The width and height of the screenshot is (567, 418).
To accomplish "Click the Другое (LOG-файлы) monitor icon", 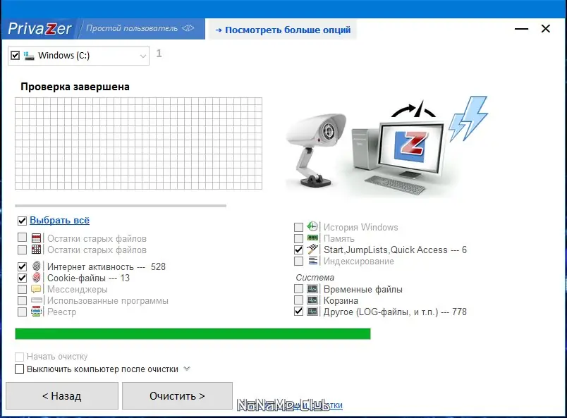I will [x=312, y=312].
